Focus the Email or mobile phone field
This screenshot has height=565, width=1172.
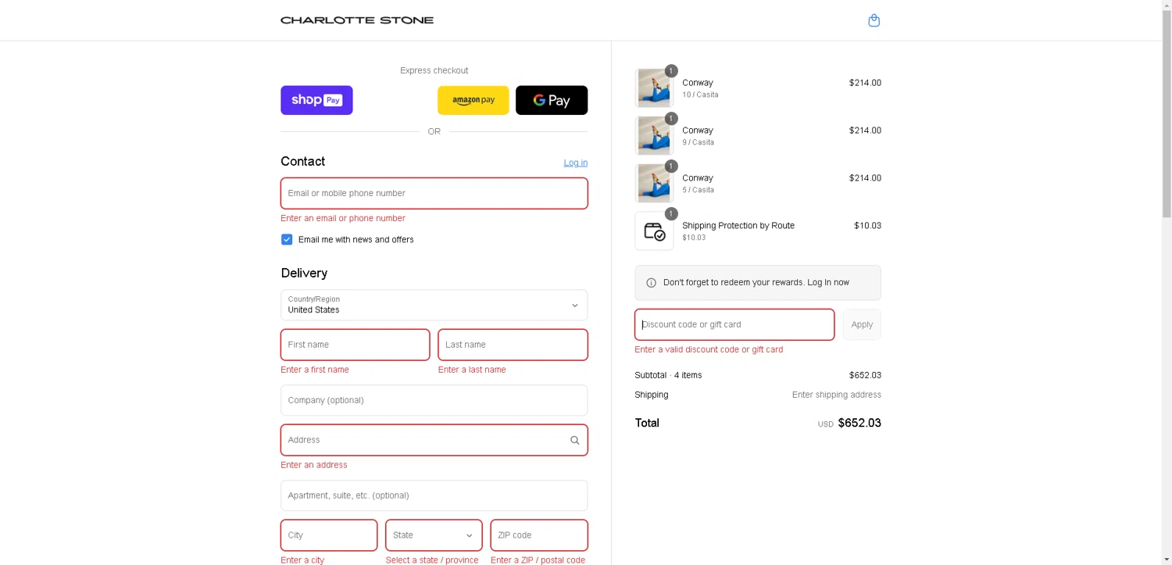point(434,193)
